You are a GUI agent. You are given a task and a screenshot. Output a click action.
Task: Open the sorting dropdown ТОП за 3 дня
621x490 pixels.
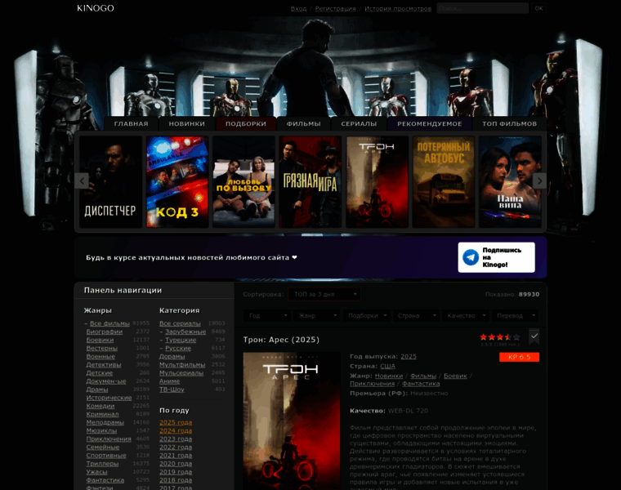pyautogui.click(x=324, y=294)
